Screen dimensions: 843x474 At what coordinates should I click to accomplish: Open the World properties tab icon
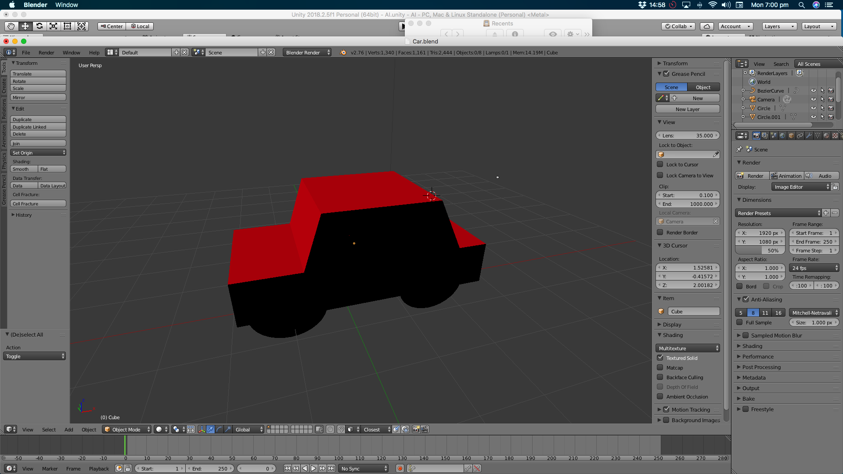(782, 136)
